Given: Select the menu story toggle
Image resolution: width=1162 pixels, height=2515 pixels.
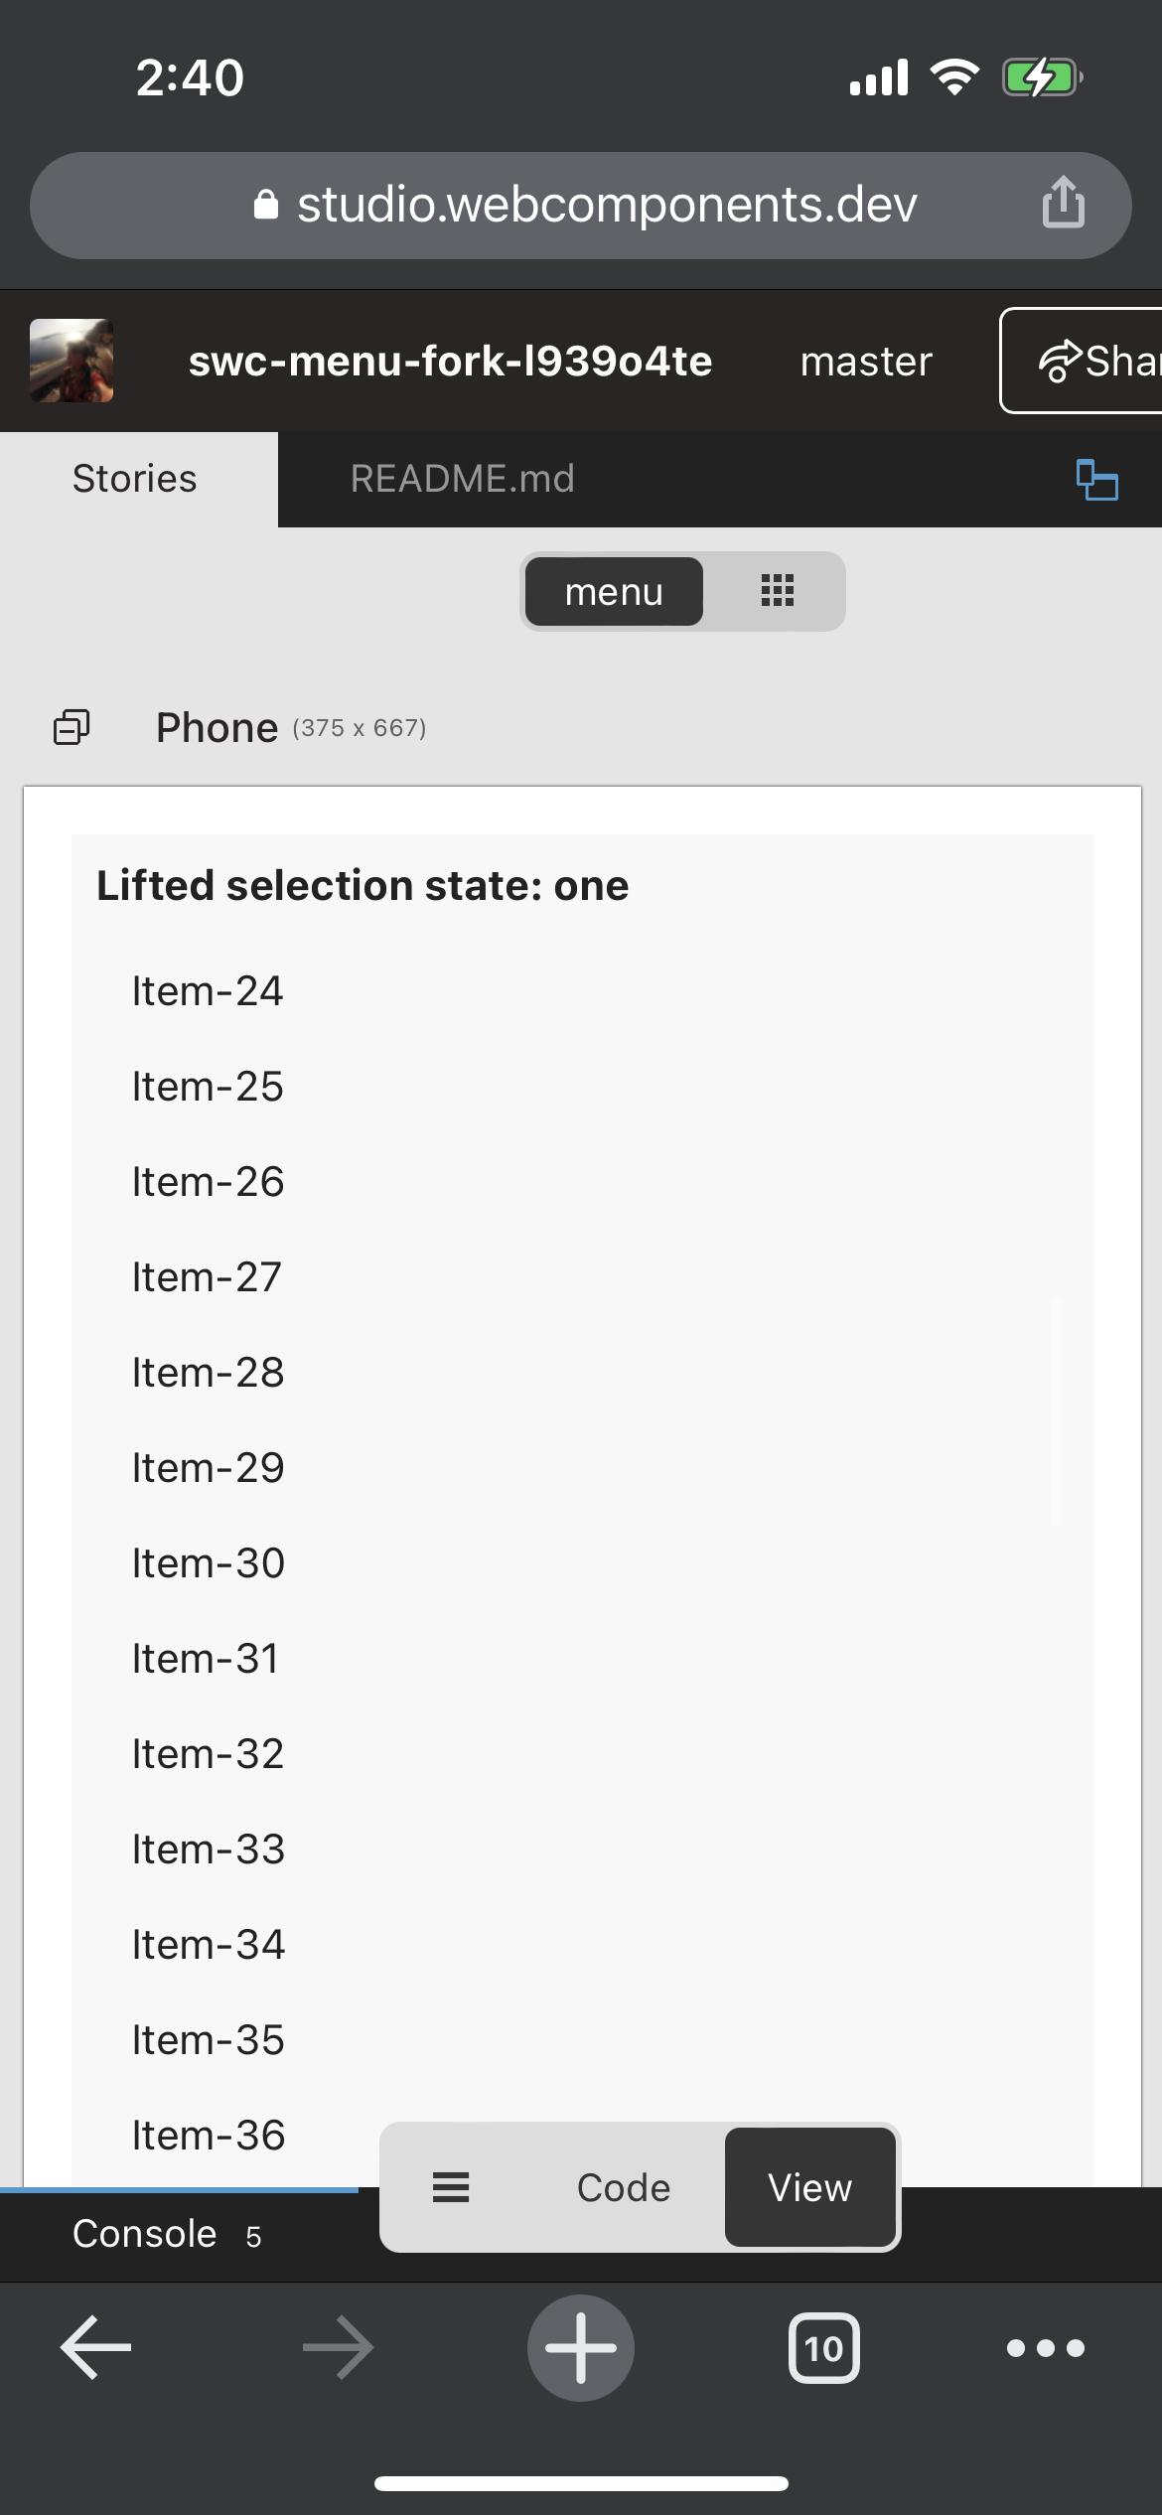Looking at the screenshot, I should [614, 592].
